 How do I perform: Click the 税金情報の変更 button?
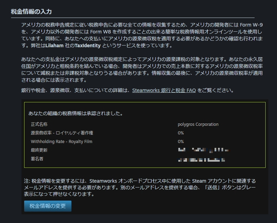click(x=48, y=206)
